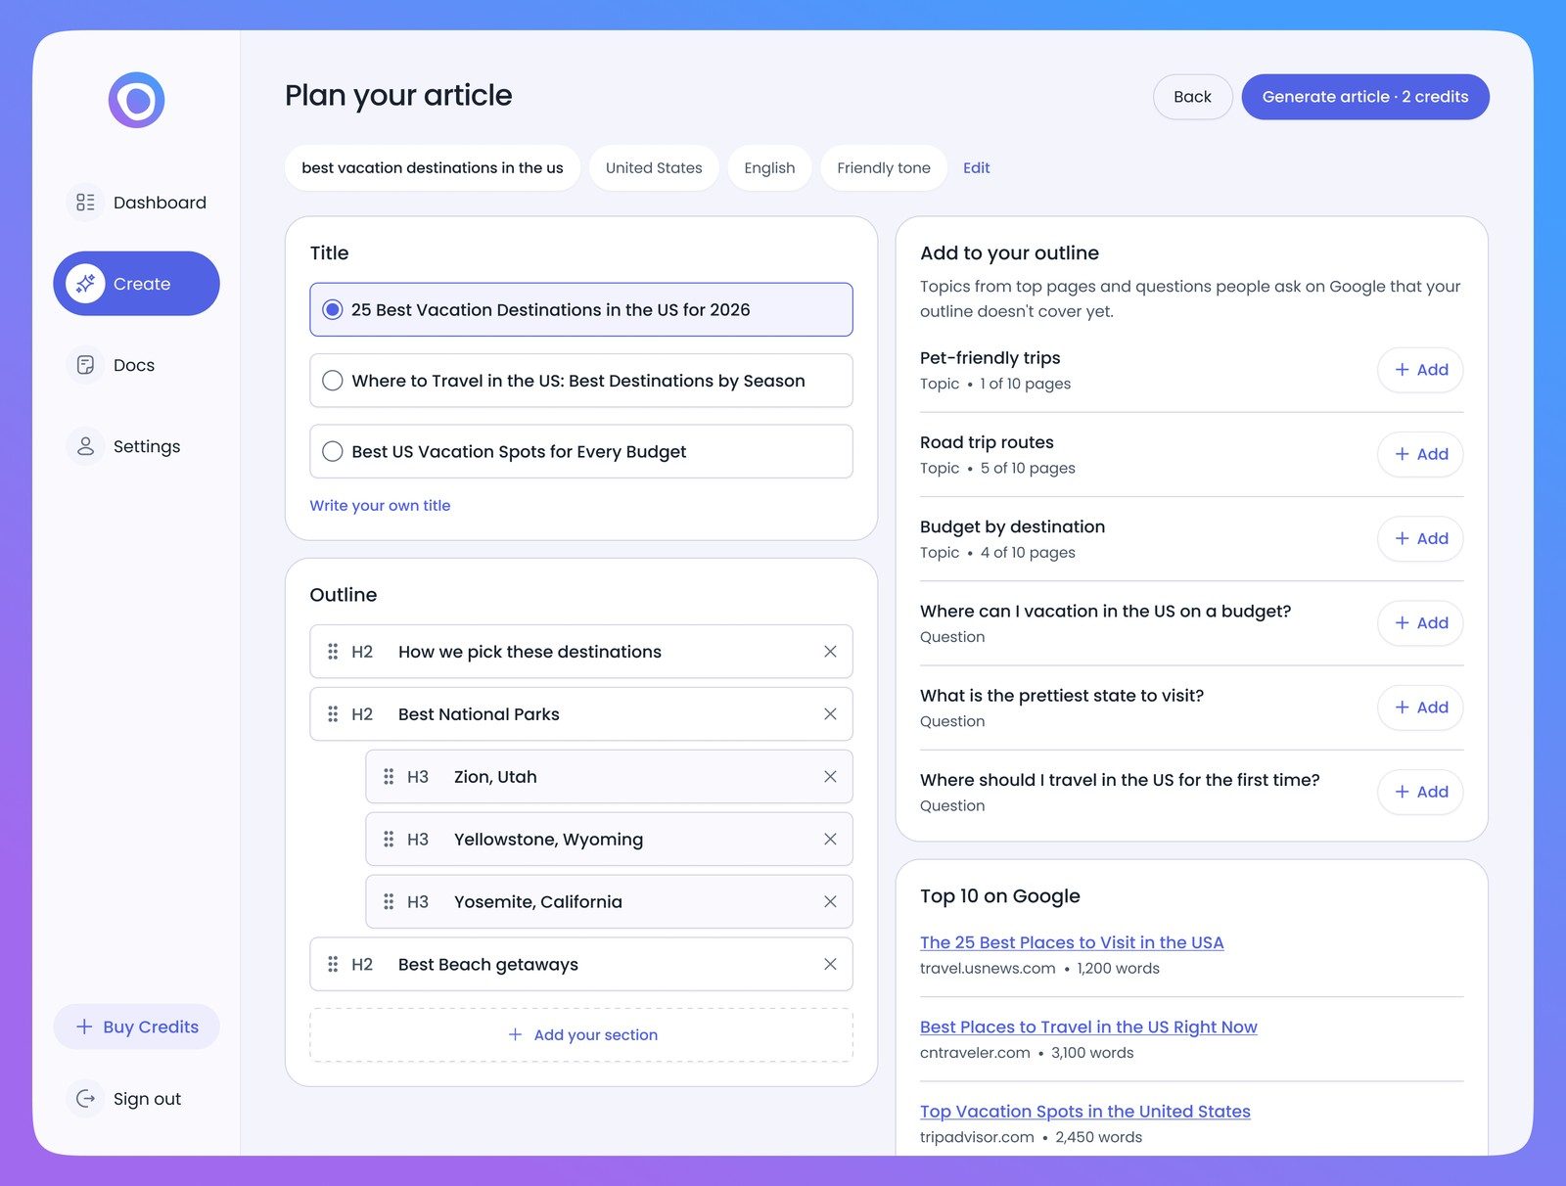
Task: Click the drag handle for 'Best Beach getaways'
Action: point(333,965)
